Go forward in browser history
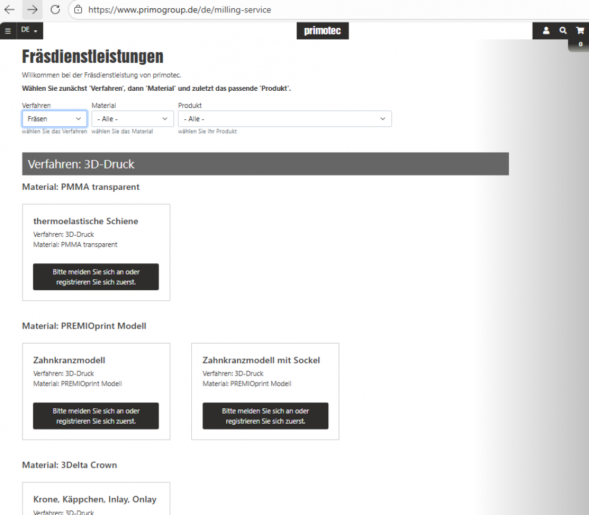 click(32, 9)
